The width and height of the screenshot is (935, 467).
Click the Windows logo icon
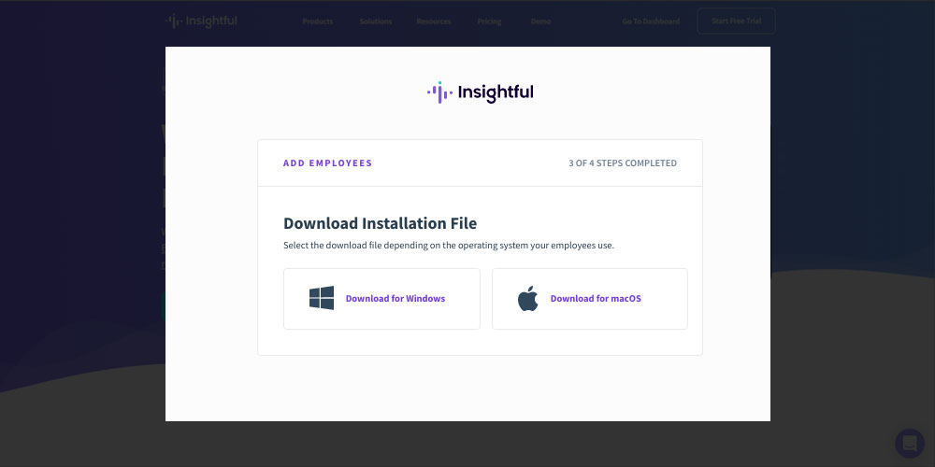pyautogui.click(x=322, y=298)
